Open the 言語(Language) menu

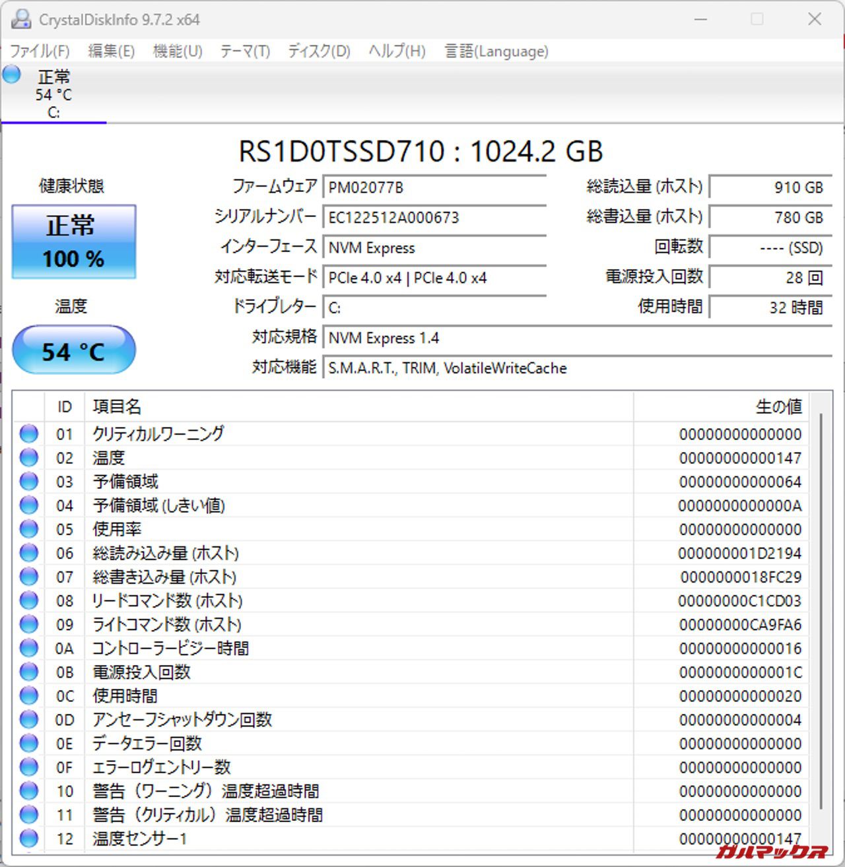[x=496, y=51]
